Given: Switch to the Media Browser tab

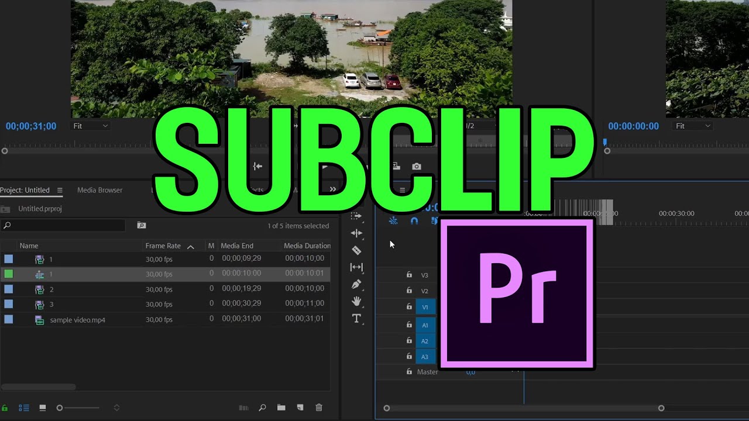Looking at the screenshot, I should pyautogui.click(x=99, y=190).
